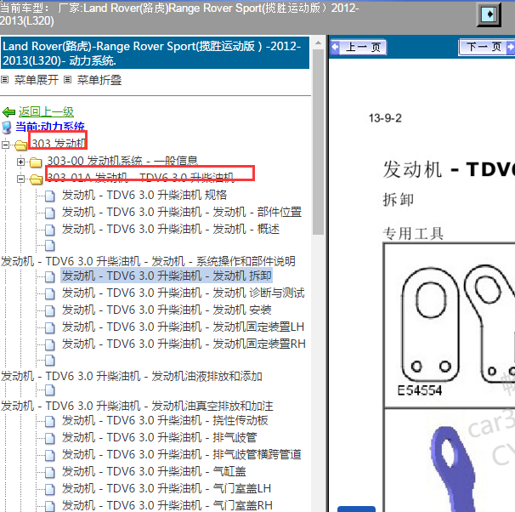Open the 303 发动机 folder
Viewport: 515px width, 512px height.
(59, 144)
